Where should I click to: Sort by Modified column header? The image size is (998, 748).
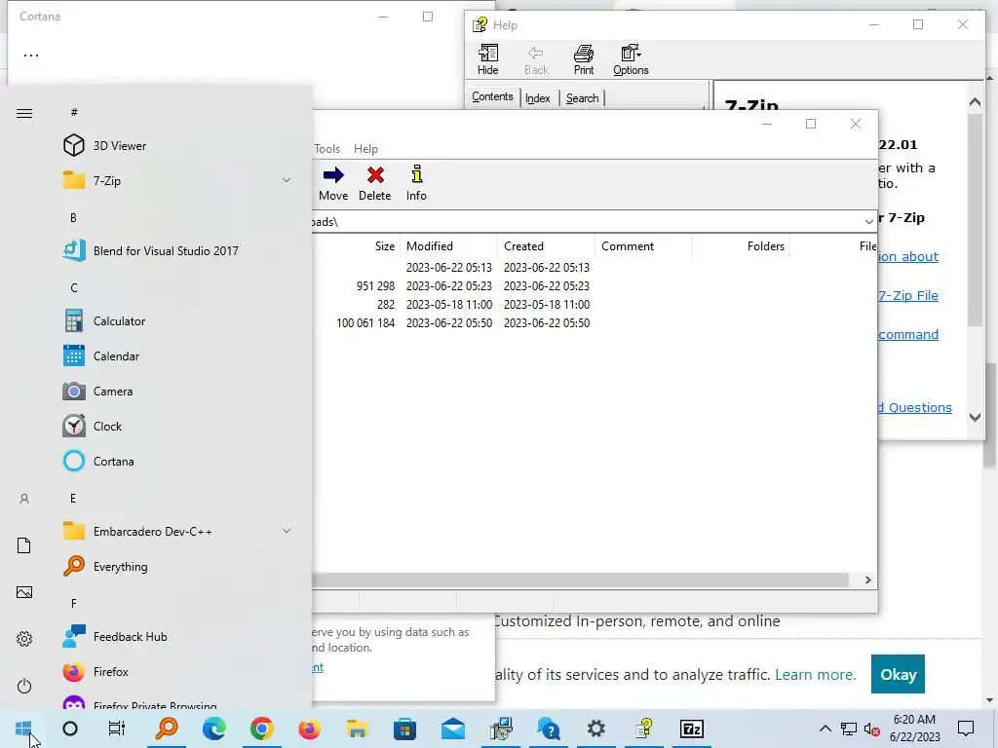coord(448,246)
